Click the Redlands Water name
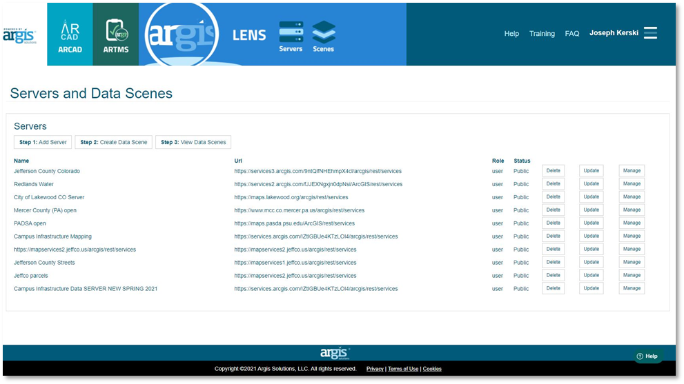 click(34, 184)
